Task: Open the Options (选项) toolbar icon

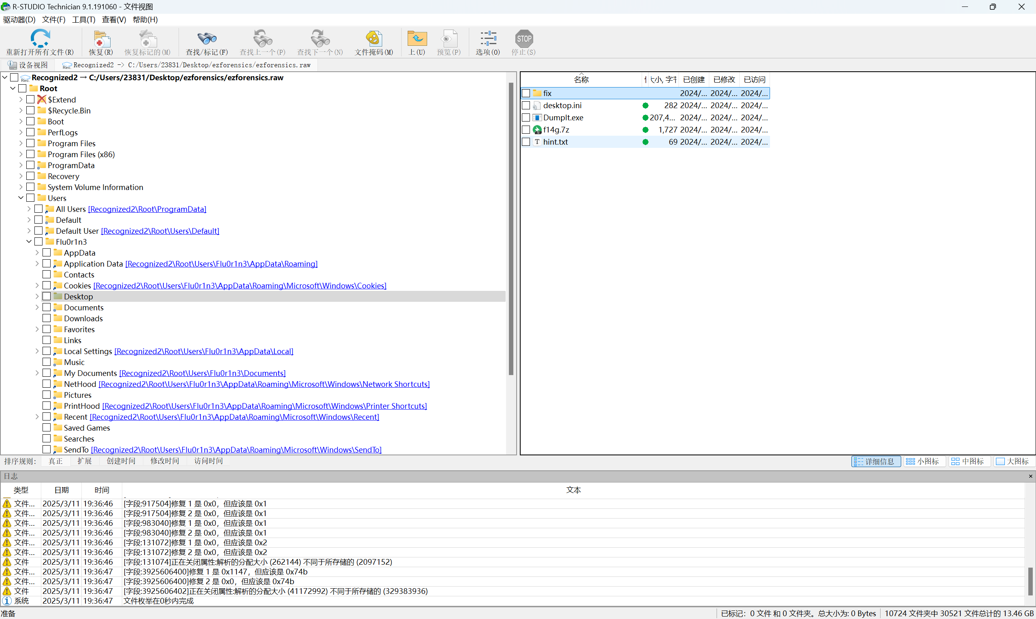Action: pyautogui.click(x=488, y=38)
